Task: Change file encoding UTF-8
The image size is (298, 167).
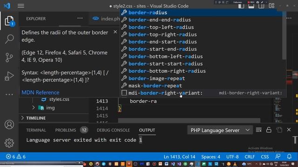Action: pos(232,157)
